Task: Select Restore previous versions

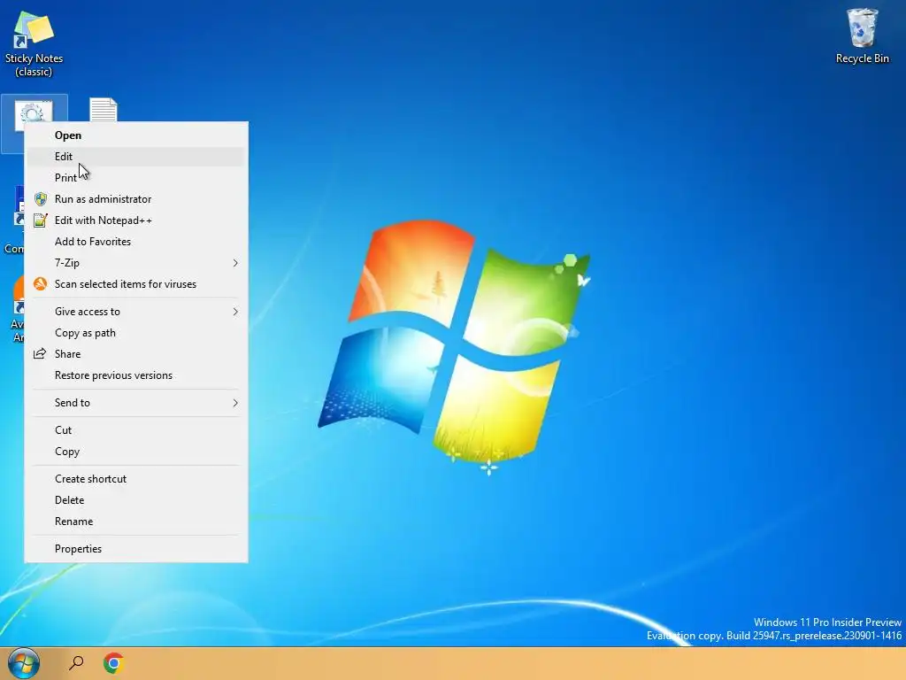Action: [x=136, y=375]
